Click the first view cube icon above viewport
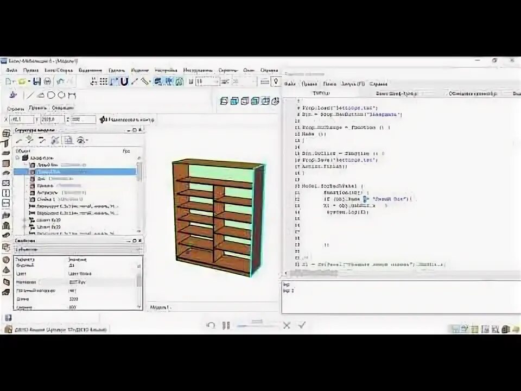Image resolution: width=521 pixels, height=391 pixels. pyautogui.click(x=224, y=101)
